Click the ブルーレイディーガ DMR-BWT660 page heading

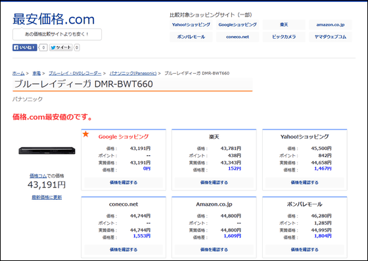[83, 84]
